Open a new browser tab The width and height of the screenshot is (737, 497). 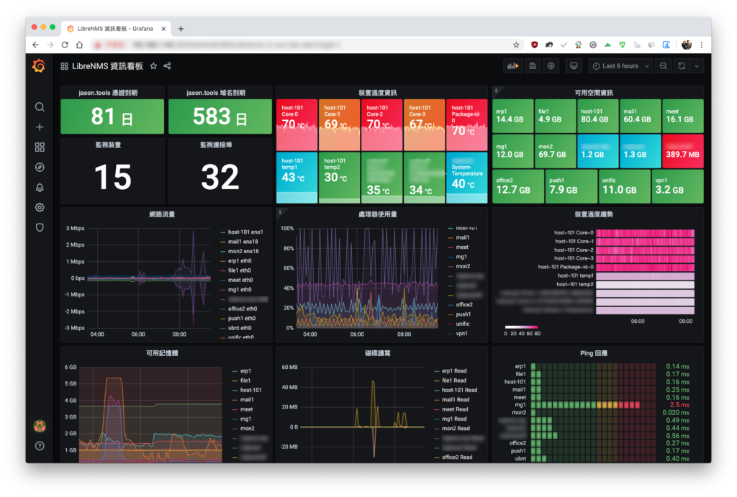pos(181,29)
